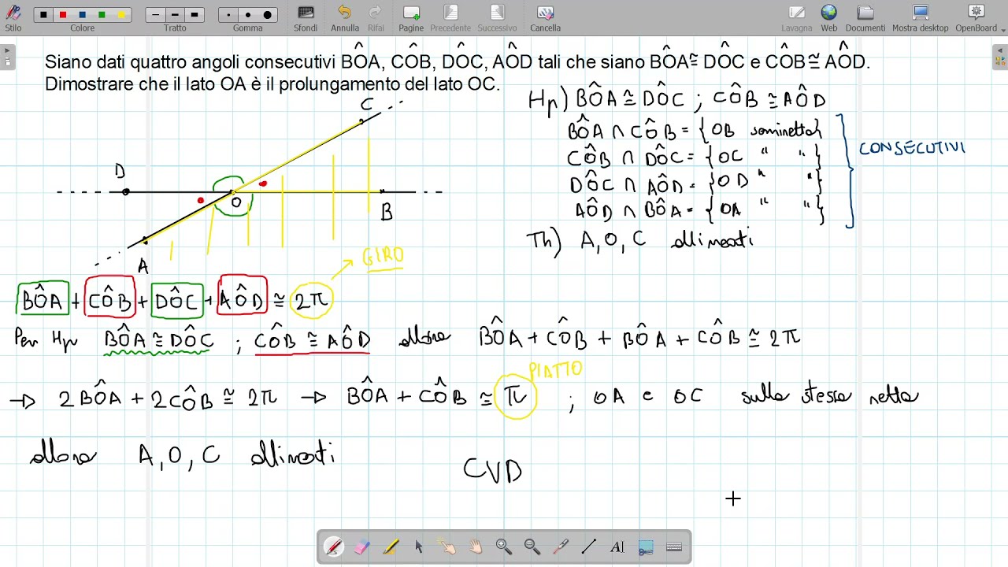The width and height of the screenshot is (1008, 567).
Task: Select the Interact with items finger tool
Action: (x=447, y=547)
